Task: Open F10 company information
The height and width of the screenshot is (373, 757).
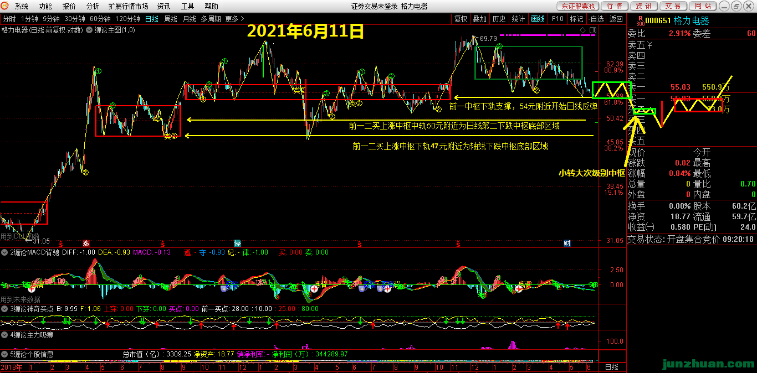Action: (x=557, y=19)
